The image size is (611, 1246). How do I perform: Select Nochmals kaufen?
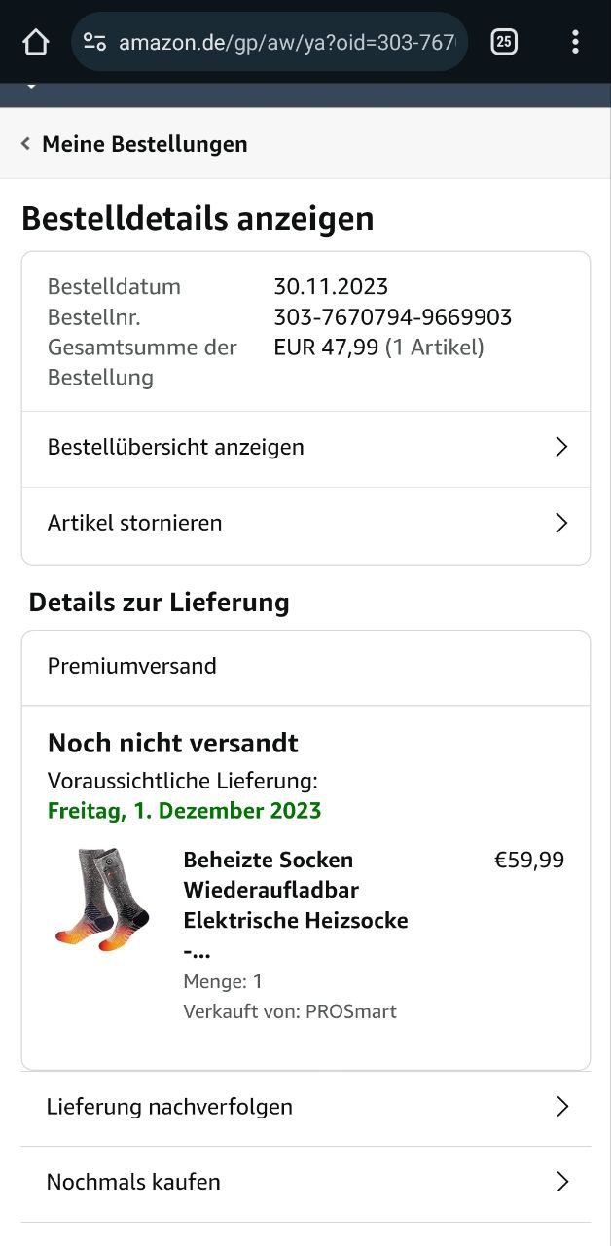point(133,1182)
